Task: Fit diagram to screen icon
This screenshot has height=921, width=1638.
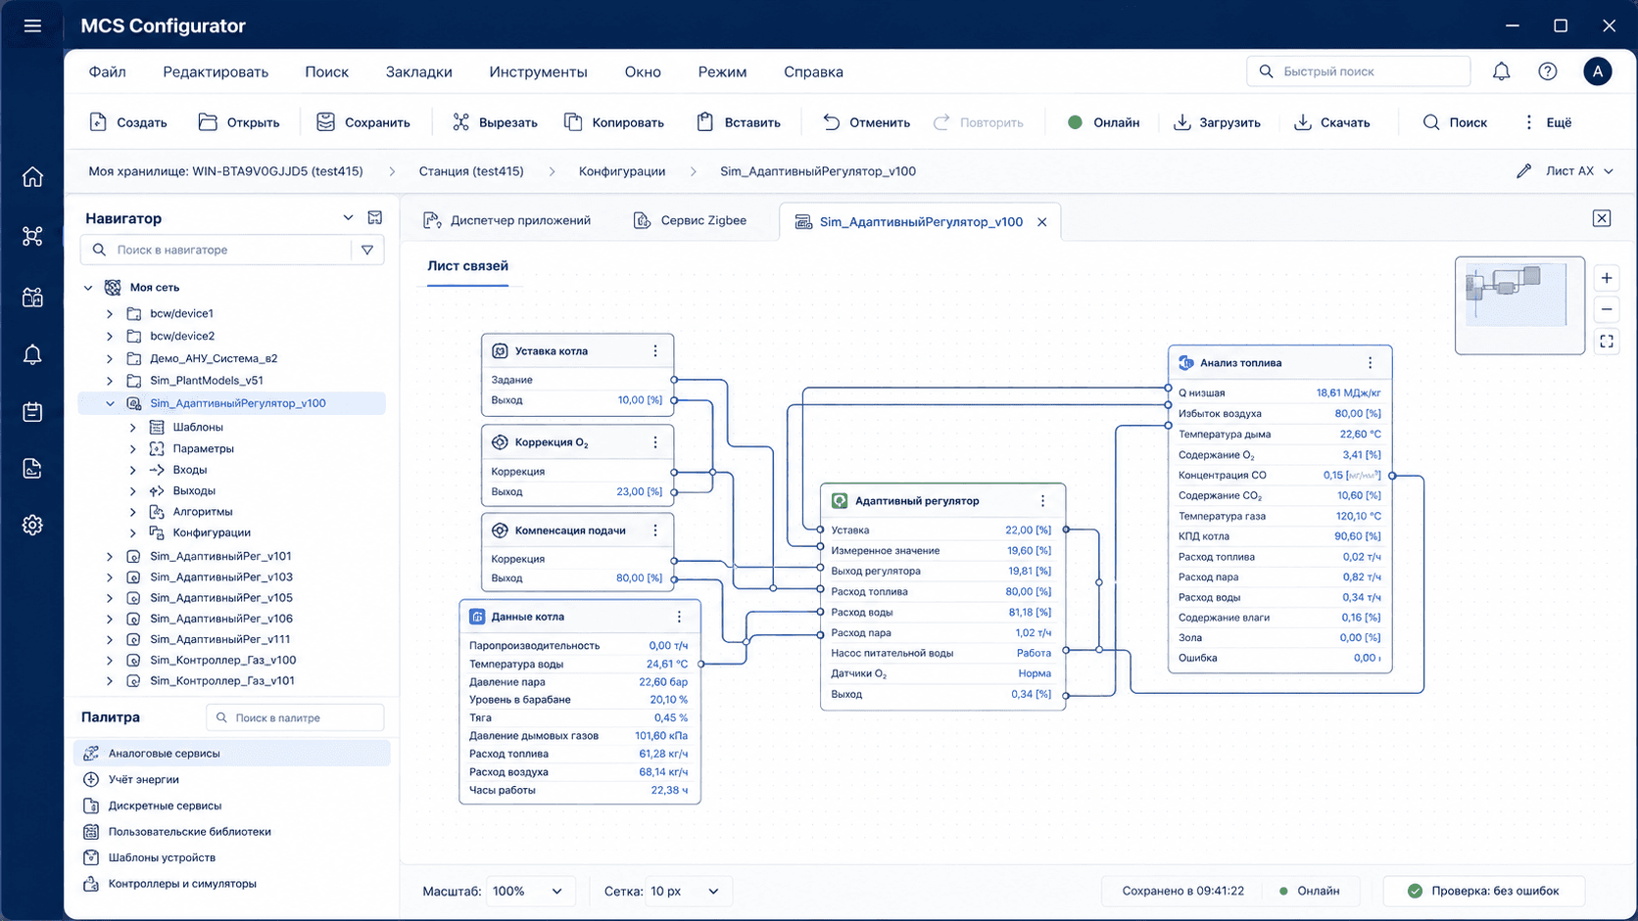Action: coord(1607,342)
